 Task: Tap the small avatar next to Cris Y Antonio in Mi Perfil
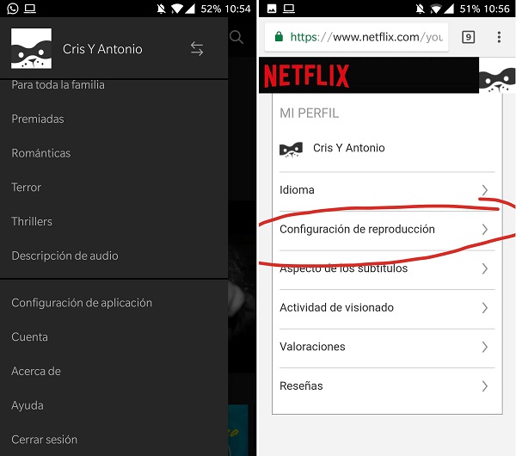291,149
